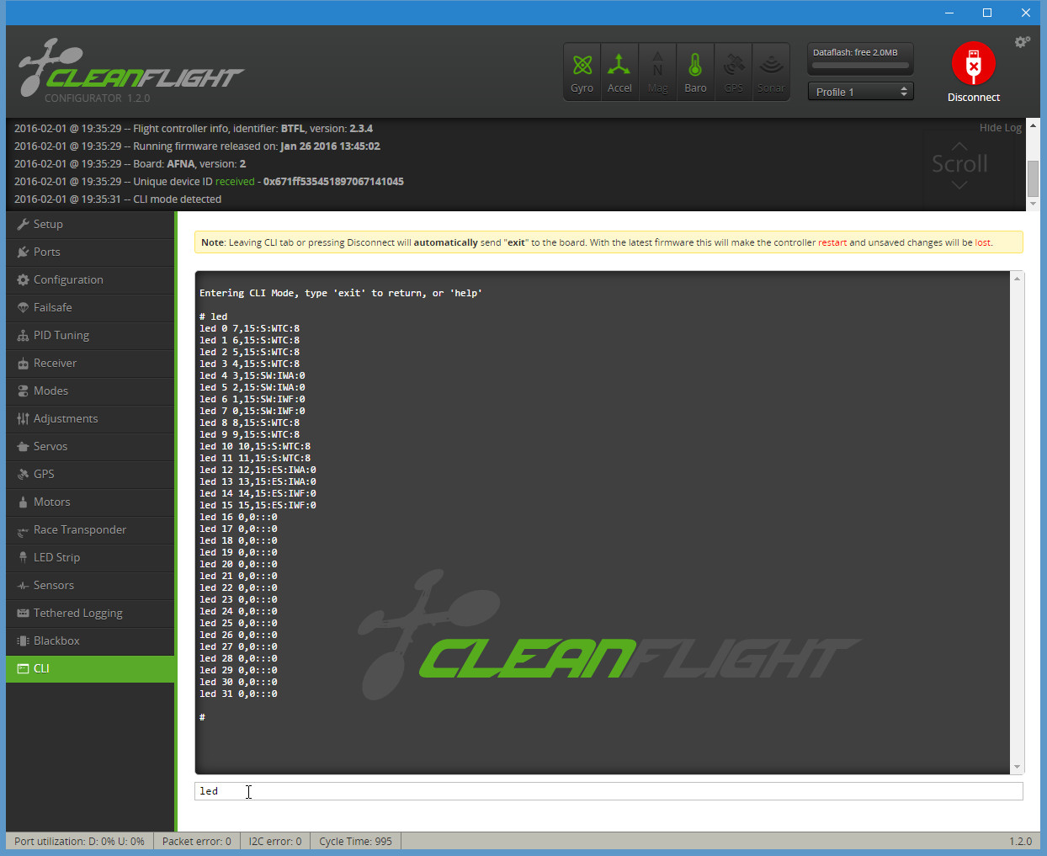The width and height of the screenshot is (1047, 856).
Task: Click the Sonar sensor status icon
Action: (771, 72)
